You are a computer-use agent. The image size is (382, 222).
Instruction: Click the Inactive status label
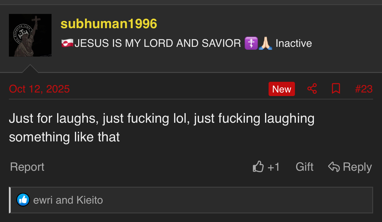pyautogui.click(x=294, y=43)
